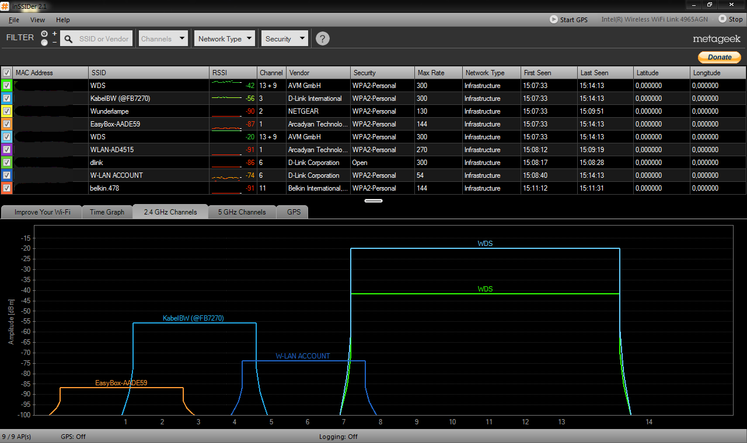
Task: Click the Stop scanning icon
Action: 722,19
